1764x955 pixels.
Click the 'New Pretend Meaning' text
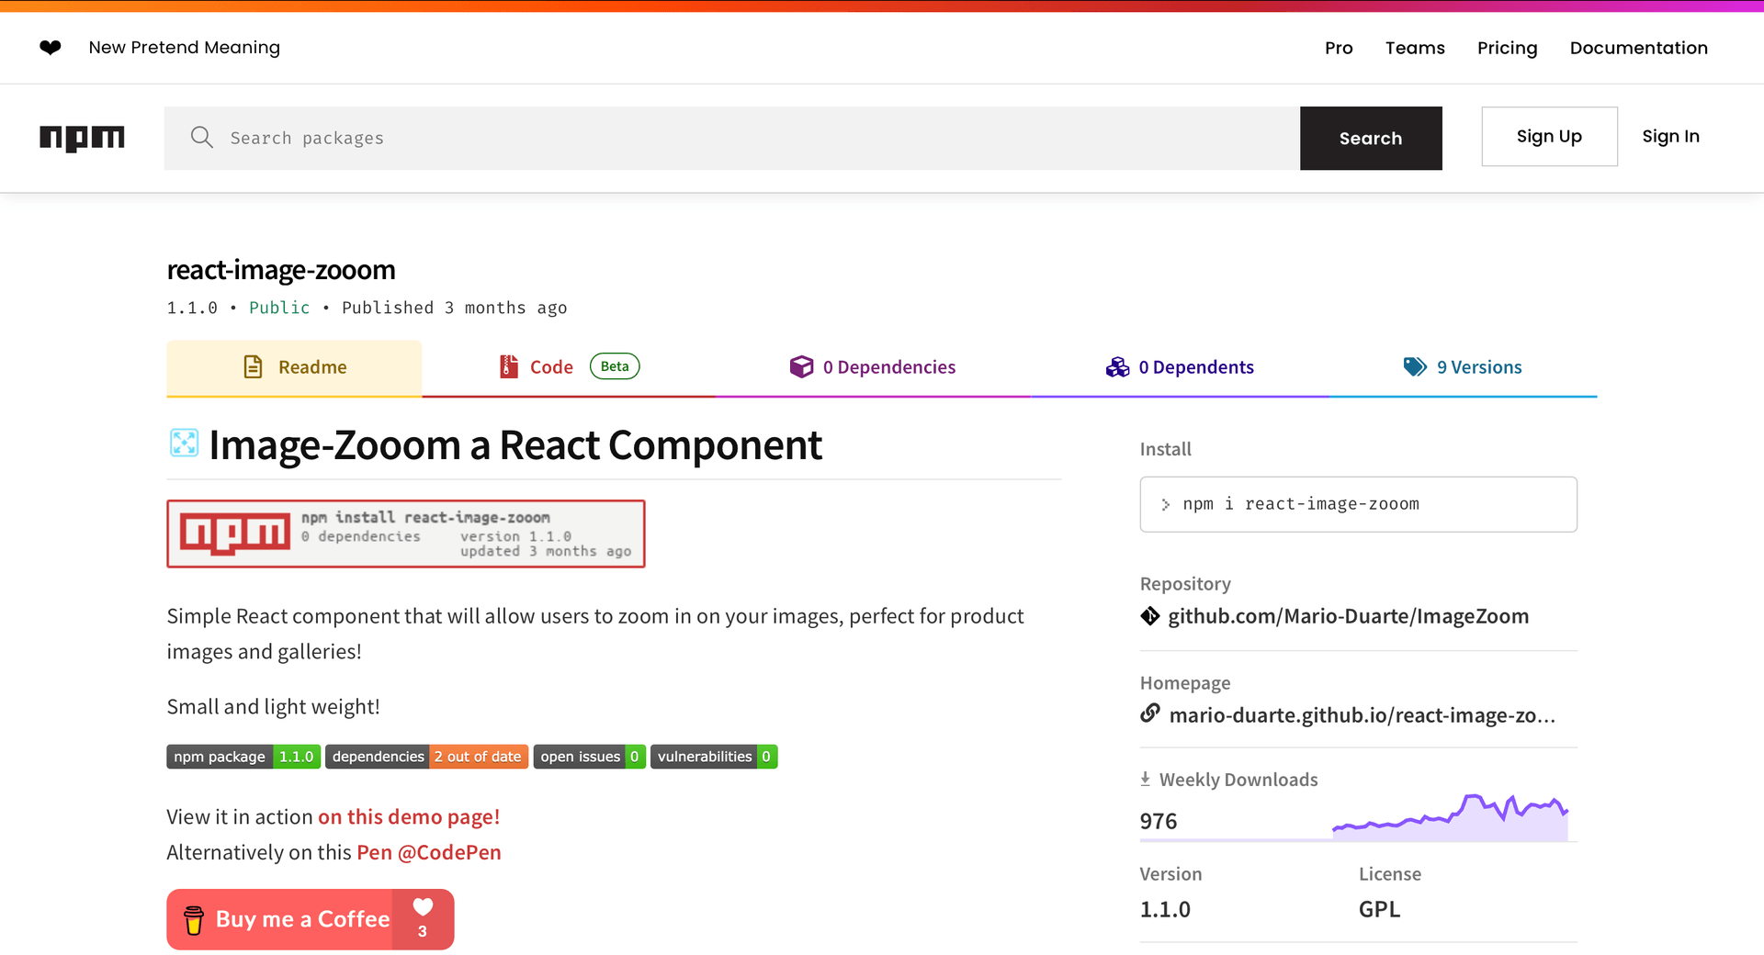(184, 48)
